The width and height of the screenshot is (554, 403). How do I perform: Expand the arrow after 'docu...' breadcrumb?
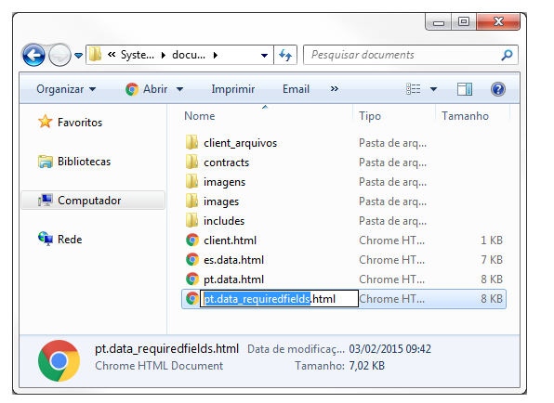click(215, 55)
